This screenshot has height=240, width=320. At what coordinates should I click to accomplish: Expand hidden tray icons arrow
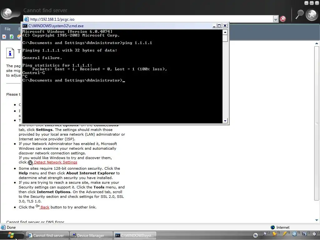tap(255, 235)
